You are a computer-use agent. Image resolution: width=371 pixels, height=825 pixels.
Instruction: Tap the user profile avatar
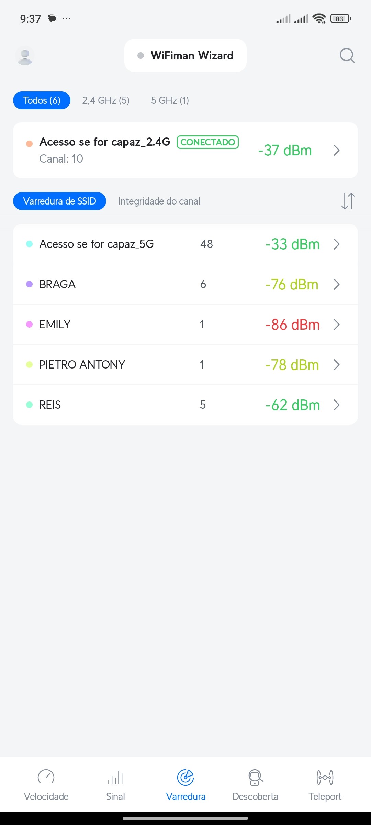25,55
